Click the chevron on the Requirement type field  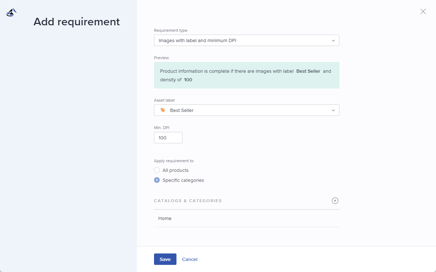click(x=333, y=40)
